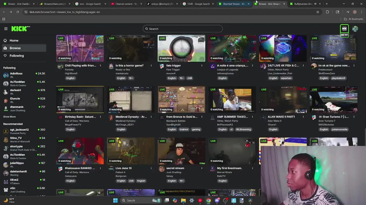The image size is (366, 205).
Task: Expand followed channels with Show More
Action: [9, 117]
